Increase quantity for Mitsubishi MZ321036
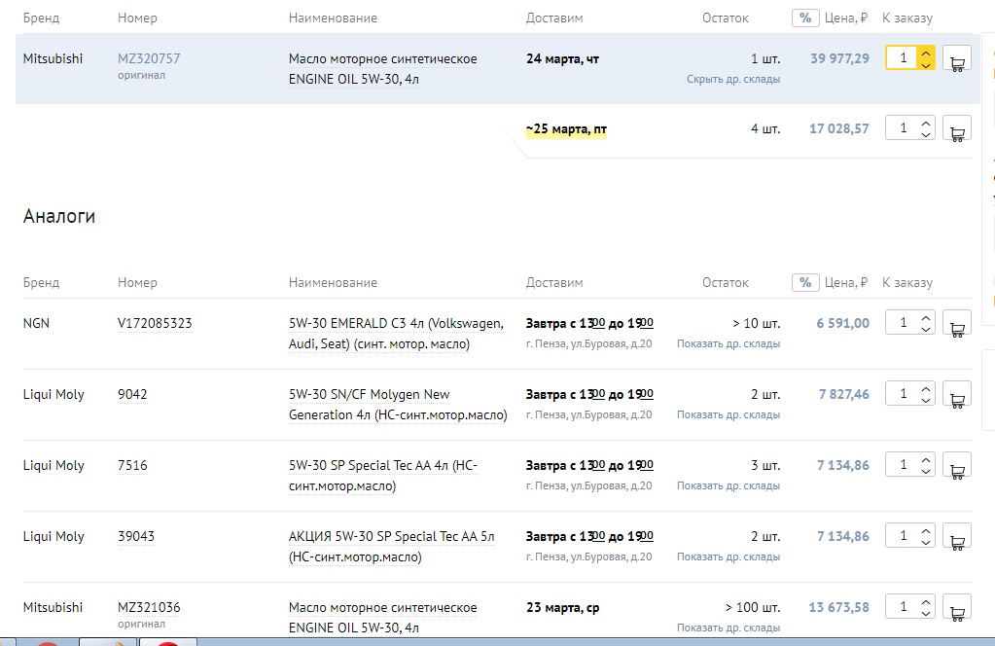Viewport: 995px width, 646px height. pyautogui.click(x=926, y=601)
